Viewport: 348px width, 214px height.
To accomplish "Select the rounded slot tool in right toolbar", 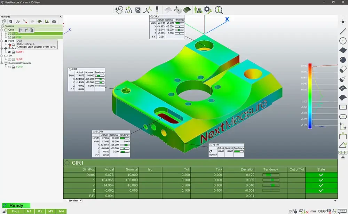I will 343,117.
